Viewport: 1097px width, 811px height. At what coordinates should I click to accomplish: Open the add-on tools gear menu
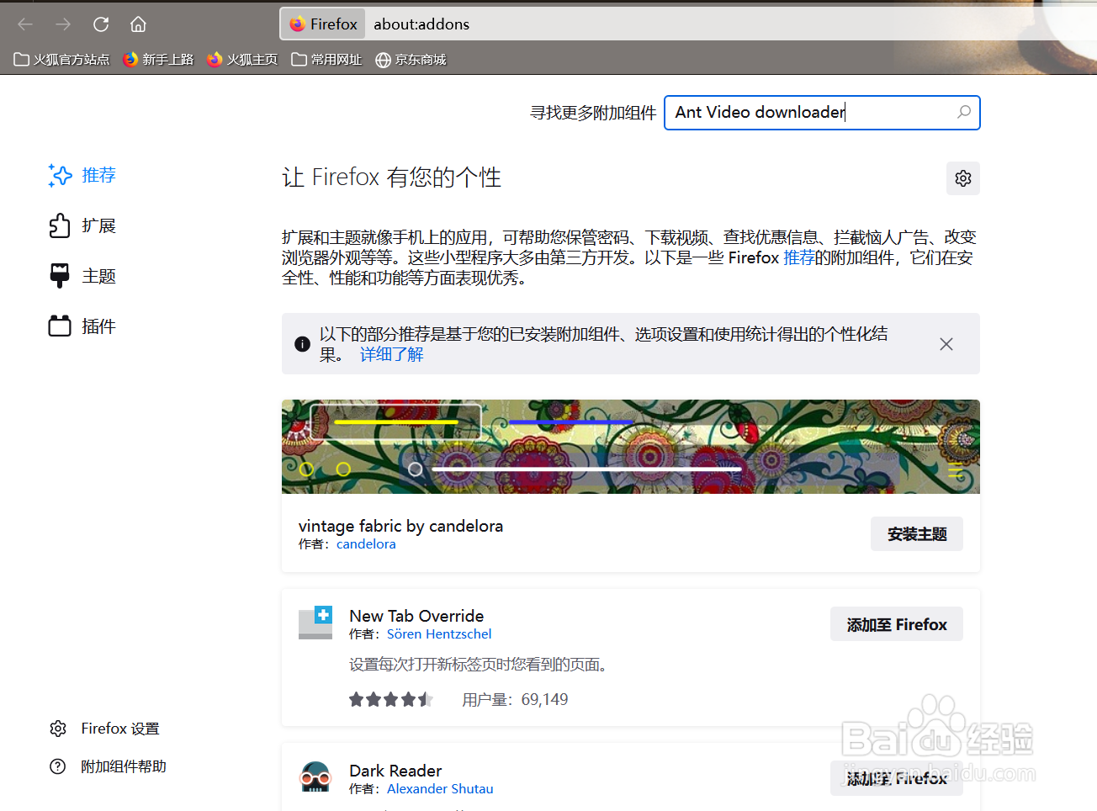(x=963, y=178)
